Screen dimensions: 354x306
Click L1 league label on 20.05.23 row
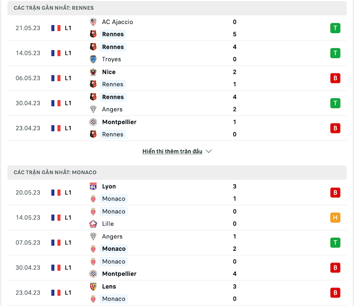(x=68, y=193)
